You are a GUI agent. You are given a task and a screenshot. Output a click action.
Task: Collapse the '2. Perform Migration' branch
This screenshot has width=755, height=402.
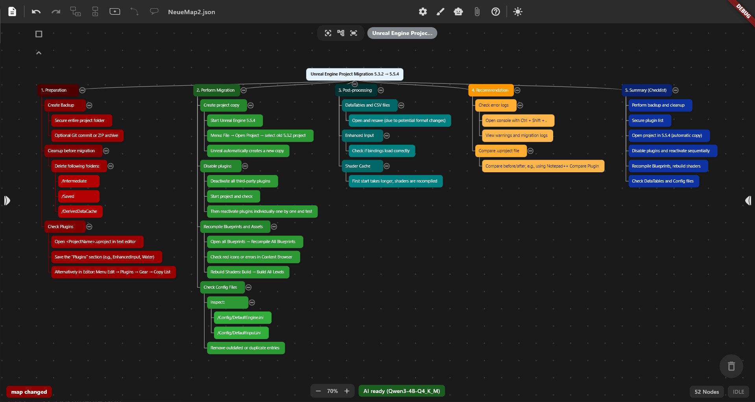tap(244, 90)
